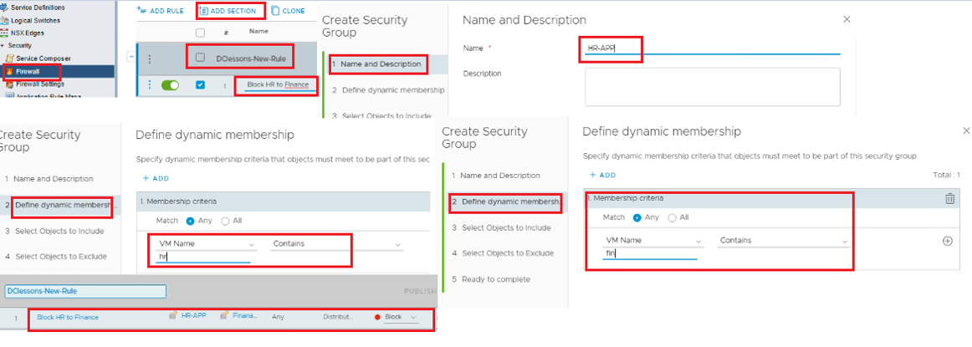Add criterion with the circled plus icon
This screenshot has height=347, width=972.
tap(947, 241)
